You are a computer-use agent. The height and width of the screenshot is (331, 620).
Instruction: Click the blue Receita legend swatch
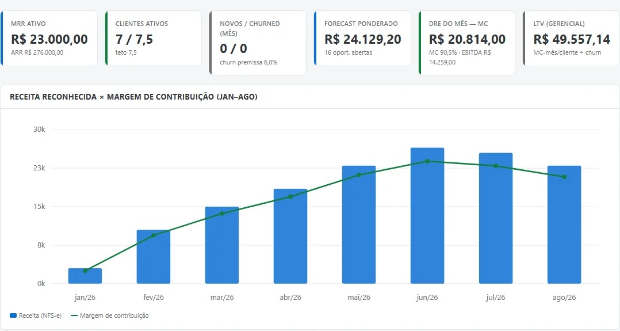pyautogui.click(x=13, y=315)
